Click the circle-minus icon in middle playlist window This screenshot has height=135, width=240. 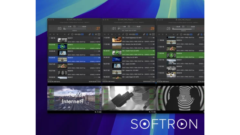(x=127, y=34)
